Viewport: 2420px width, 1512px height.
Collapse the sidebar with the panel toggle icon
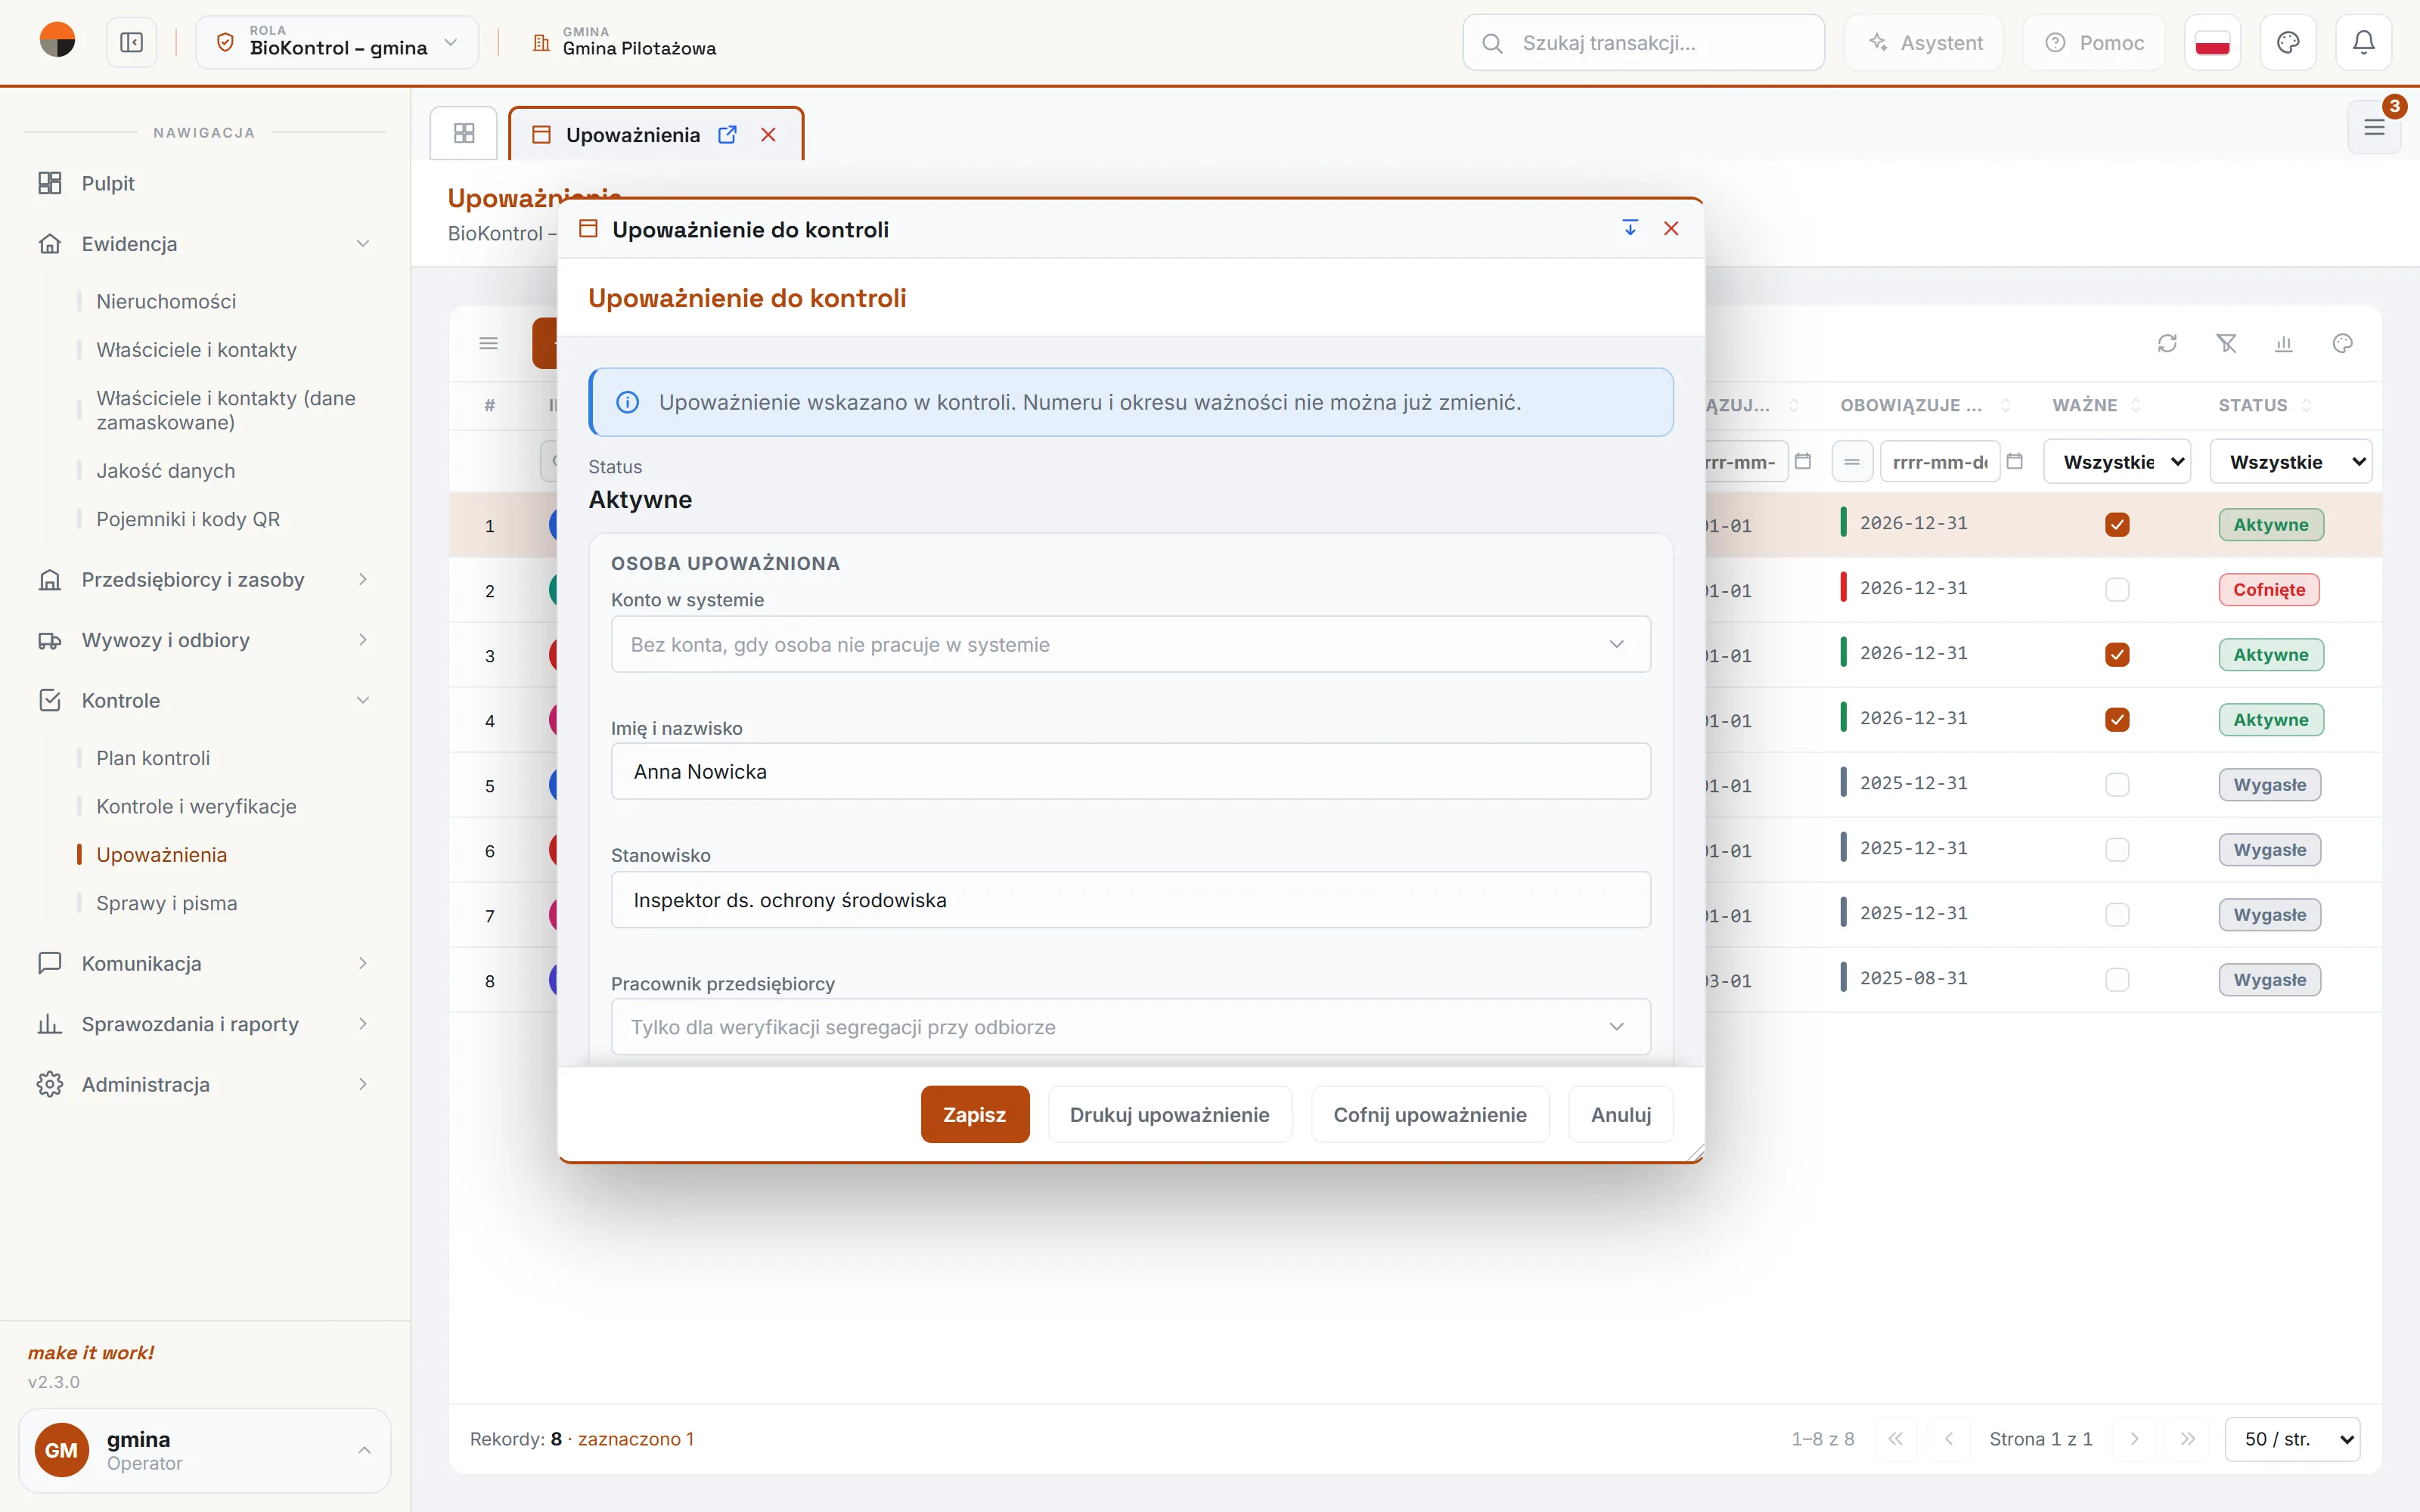coord(131,42)
